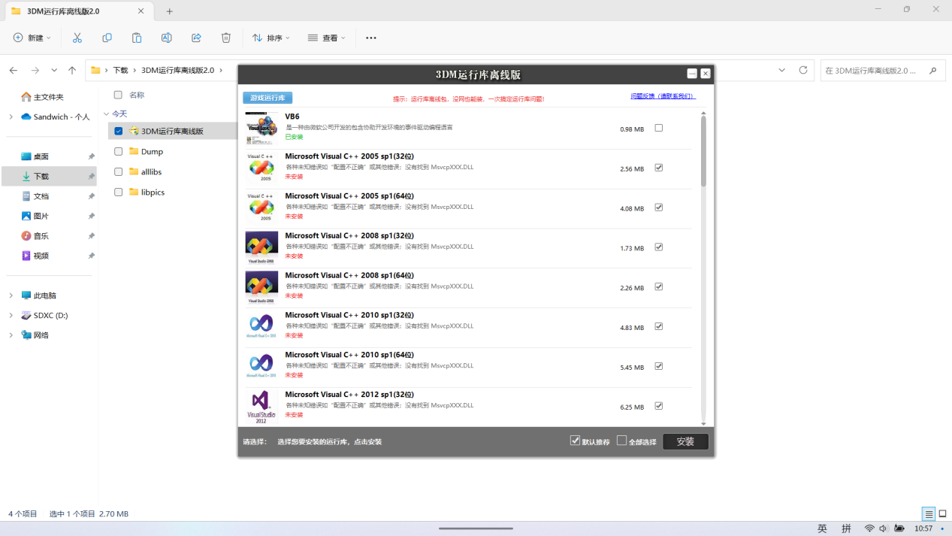Go back with the Explorer back arrow
This screenshot has height=536, width=952.
[14, 70]
